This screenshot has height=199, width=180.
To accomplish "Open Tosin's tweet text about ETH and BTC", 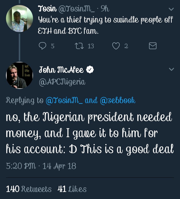I will point(105,25).
